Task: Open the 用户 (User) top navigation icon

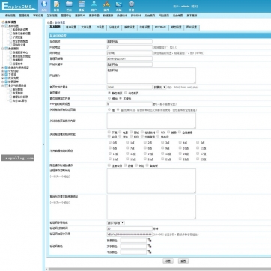Action: (x=94, y=6)
